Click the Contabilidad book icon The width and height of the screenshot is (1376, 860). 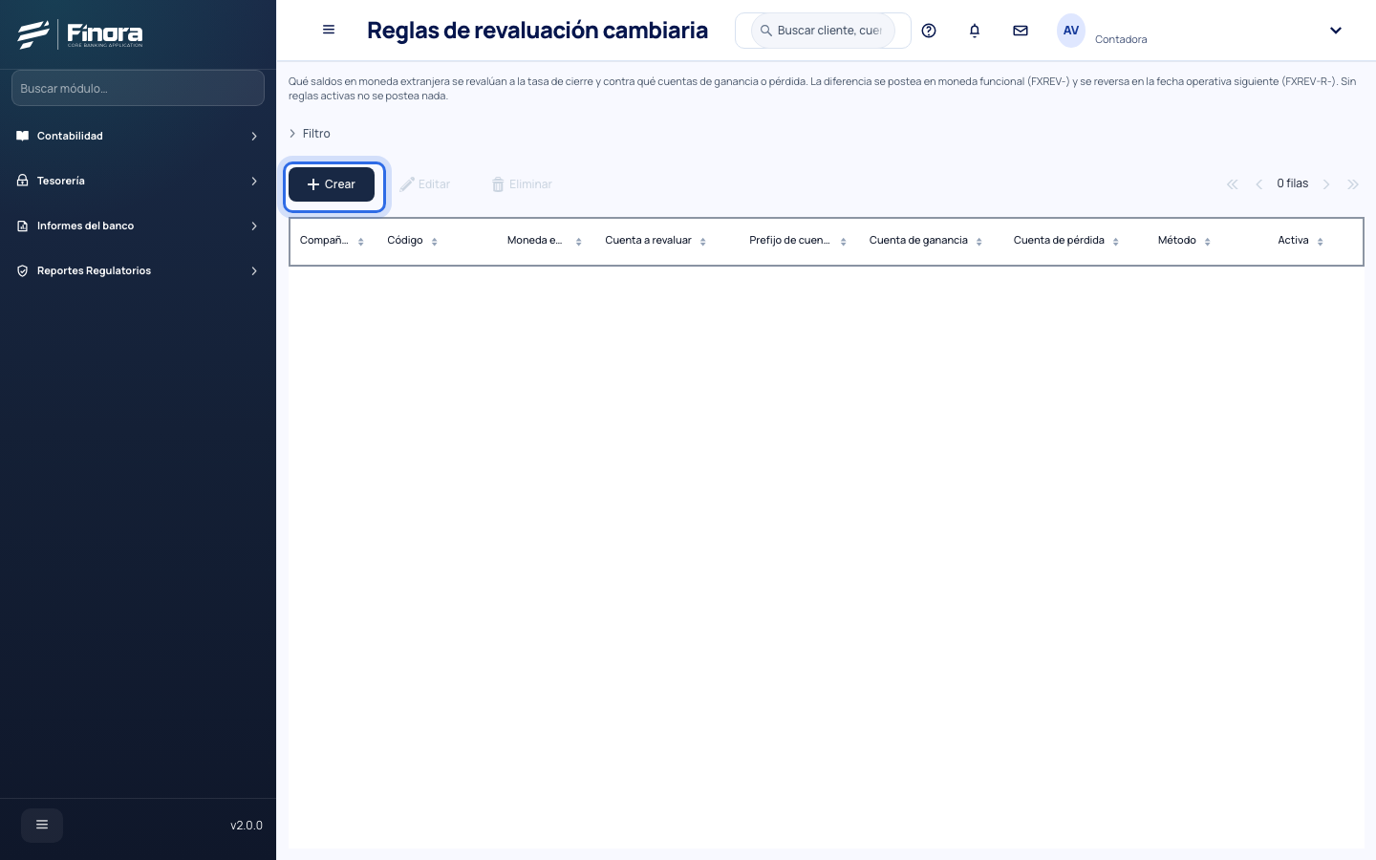pos(23,136)
